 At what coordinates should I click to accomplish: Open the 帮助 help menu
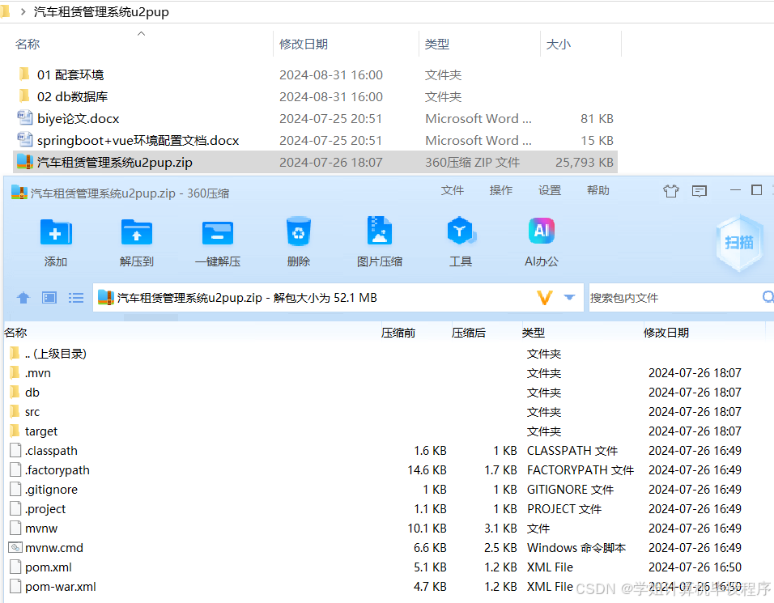(x=598, y=189)
